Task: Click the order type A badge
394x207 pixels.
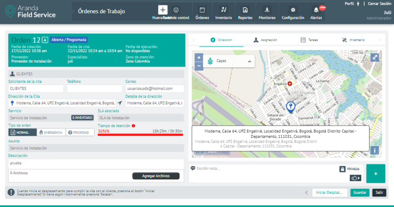Action: (x=45, y=40)
